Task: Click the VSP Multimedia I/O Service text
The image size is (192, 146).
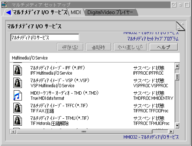Action: (52, 86)
